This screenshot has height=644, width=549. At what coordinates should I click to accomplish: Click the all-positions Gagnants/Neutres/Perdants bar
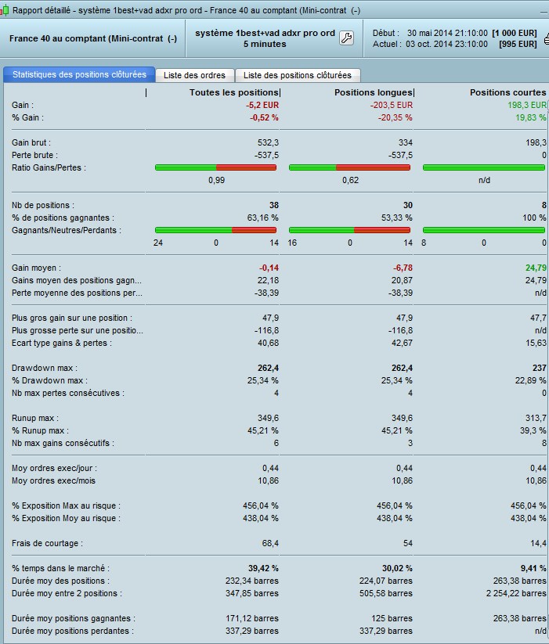tap(215, 230)
